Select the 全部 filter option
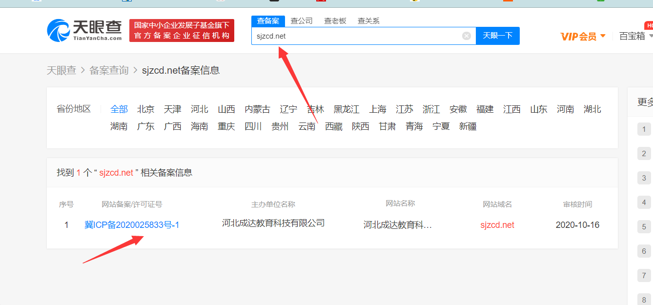This screenshot has height=305, width=653. (x=119, y=109)
